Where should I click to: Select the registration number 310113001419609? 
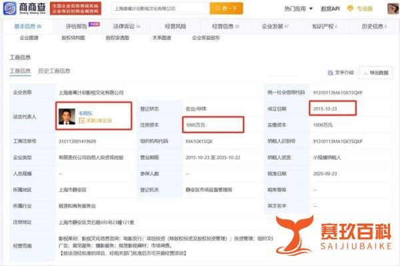[77, 141]
